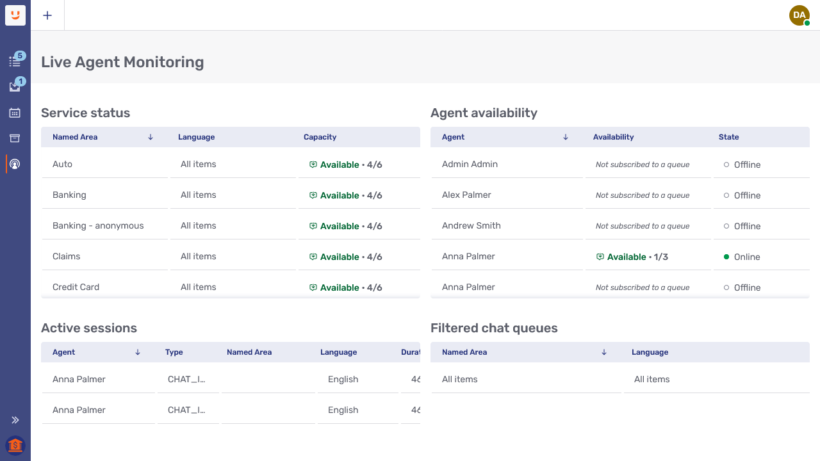Open the billing icon at the sidebar bottom
Screen dimensions: 820x461
[x=15, y=445]
